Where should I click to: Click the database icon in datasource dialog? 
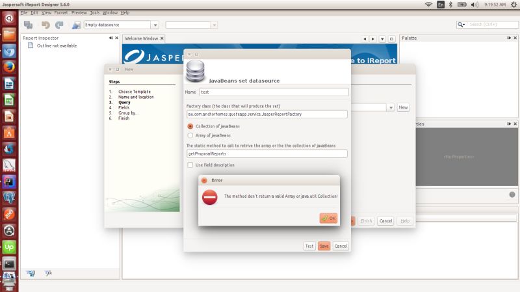click(x=196, y=71)
